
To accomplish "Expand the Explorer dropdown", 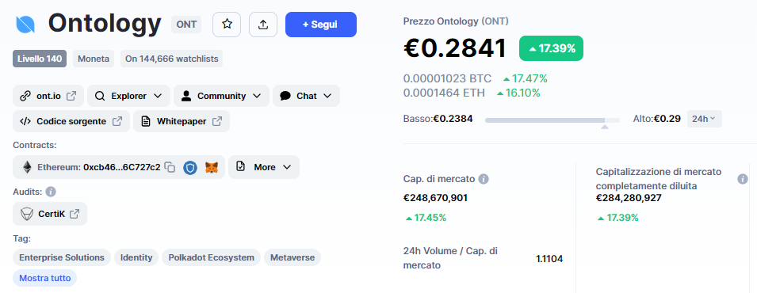I will click(128, 96).
